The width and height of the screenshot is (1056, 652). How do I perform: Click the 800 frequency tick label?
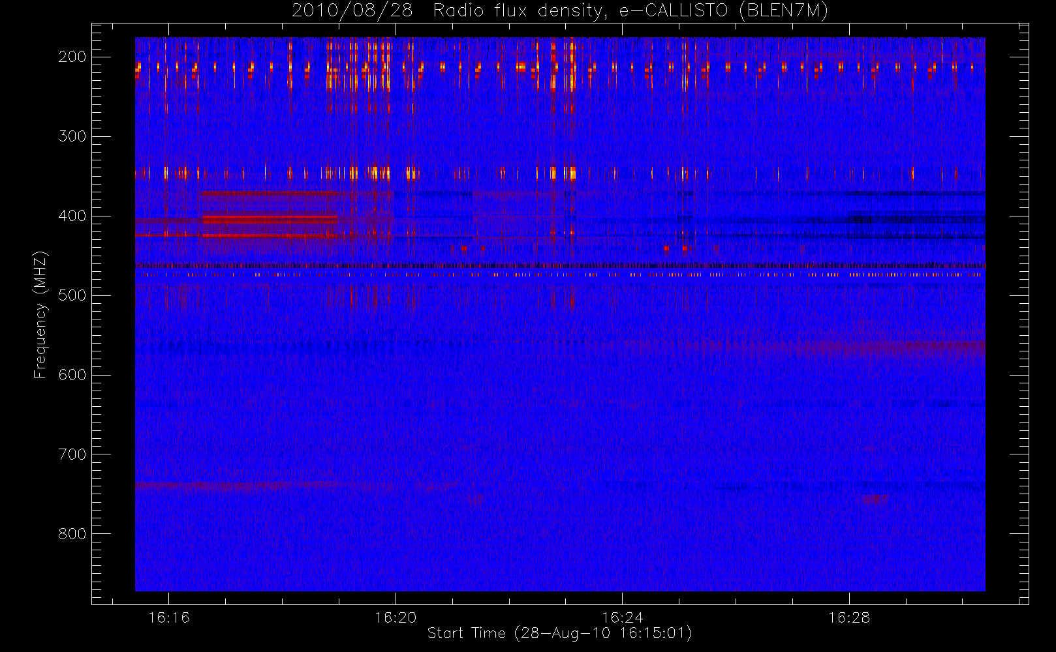pos(72,534)
